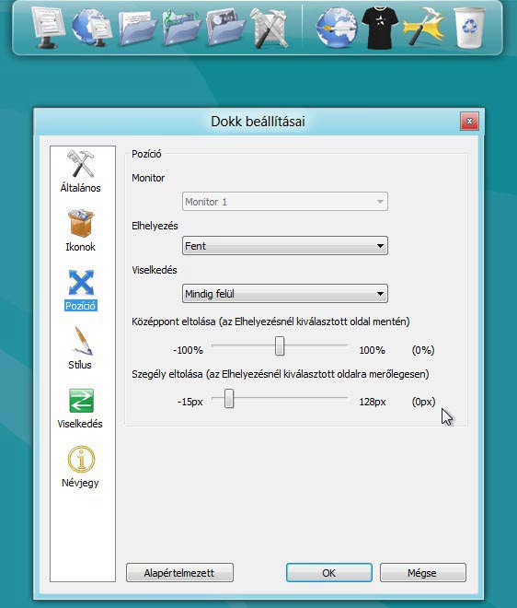Click the -100% label of center slider
The image size is (517, 608).
click(188, 350)
